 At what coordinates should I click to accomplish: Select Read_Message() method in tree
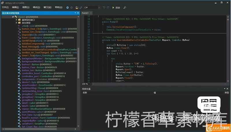click(40, 46)
